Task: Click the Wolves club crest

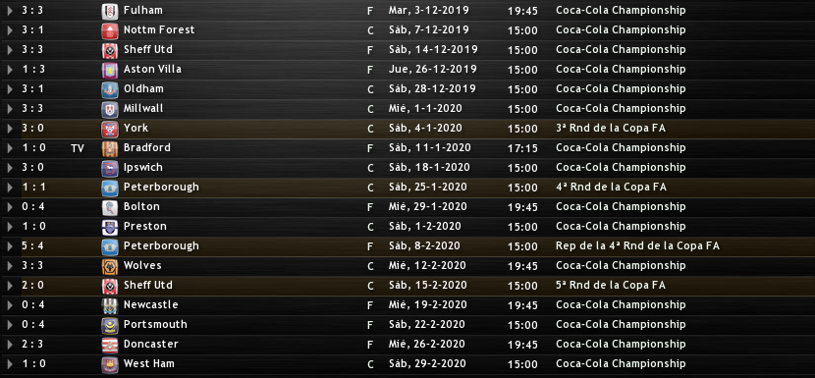Action: tap(110, 266)
